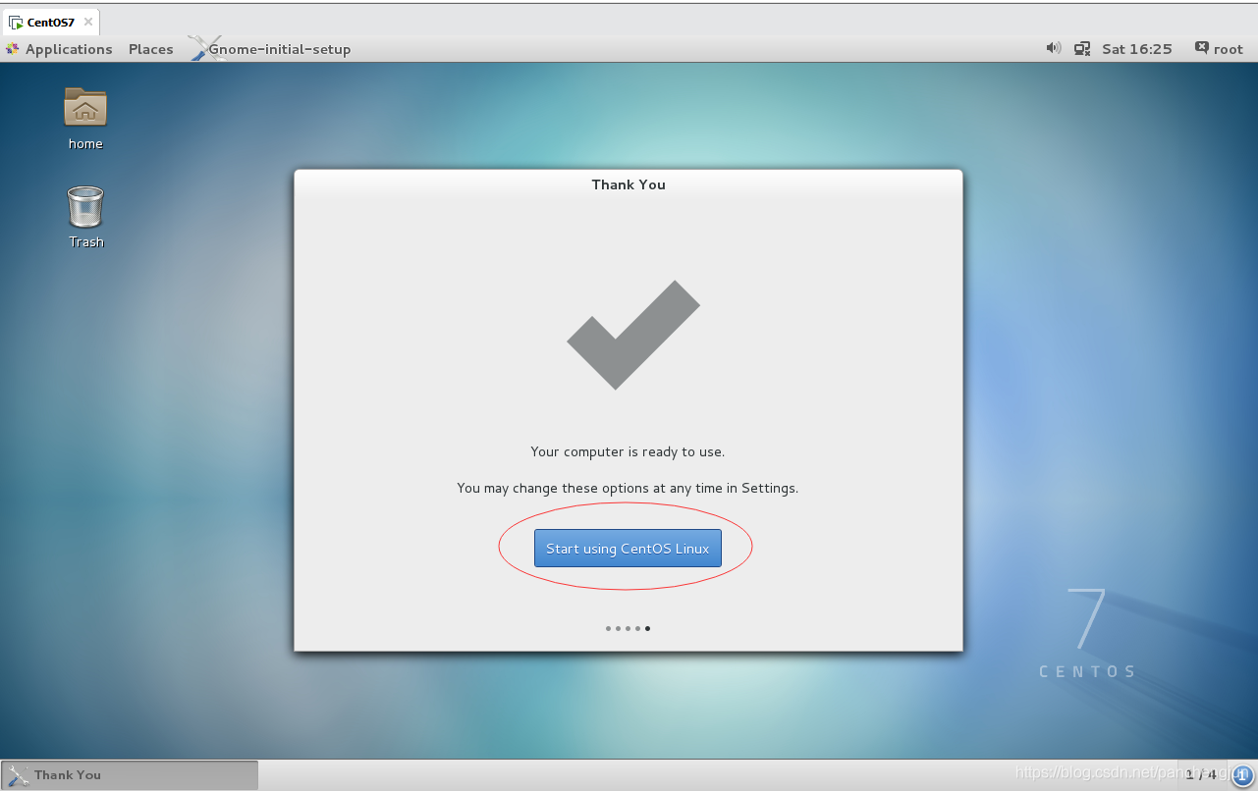Click the 'Your computer is ready to use.' text
The image size is (1258, 791).
tap(628, 452)
